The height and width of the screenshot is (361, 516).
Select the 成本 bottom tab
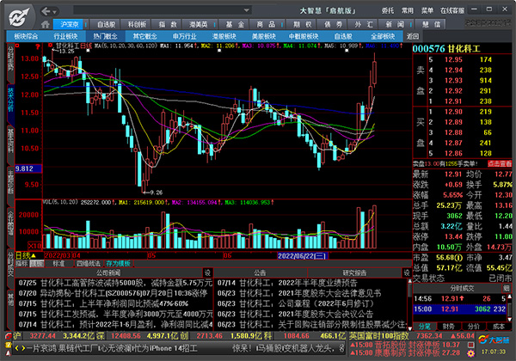(499, 326)
